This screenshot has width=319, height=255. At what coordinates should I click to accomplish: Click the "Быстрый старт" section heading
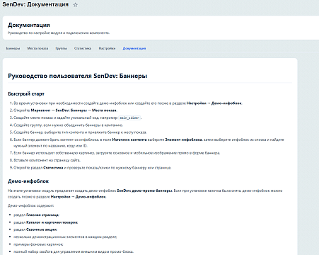[x=26, y=94]
